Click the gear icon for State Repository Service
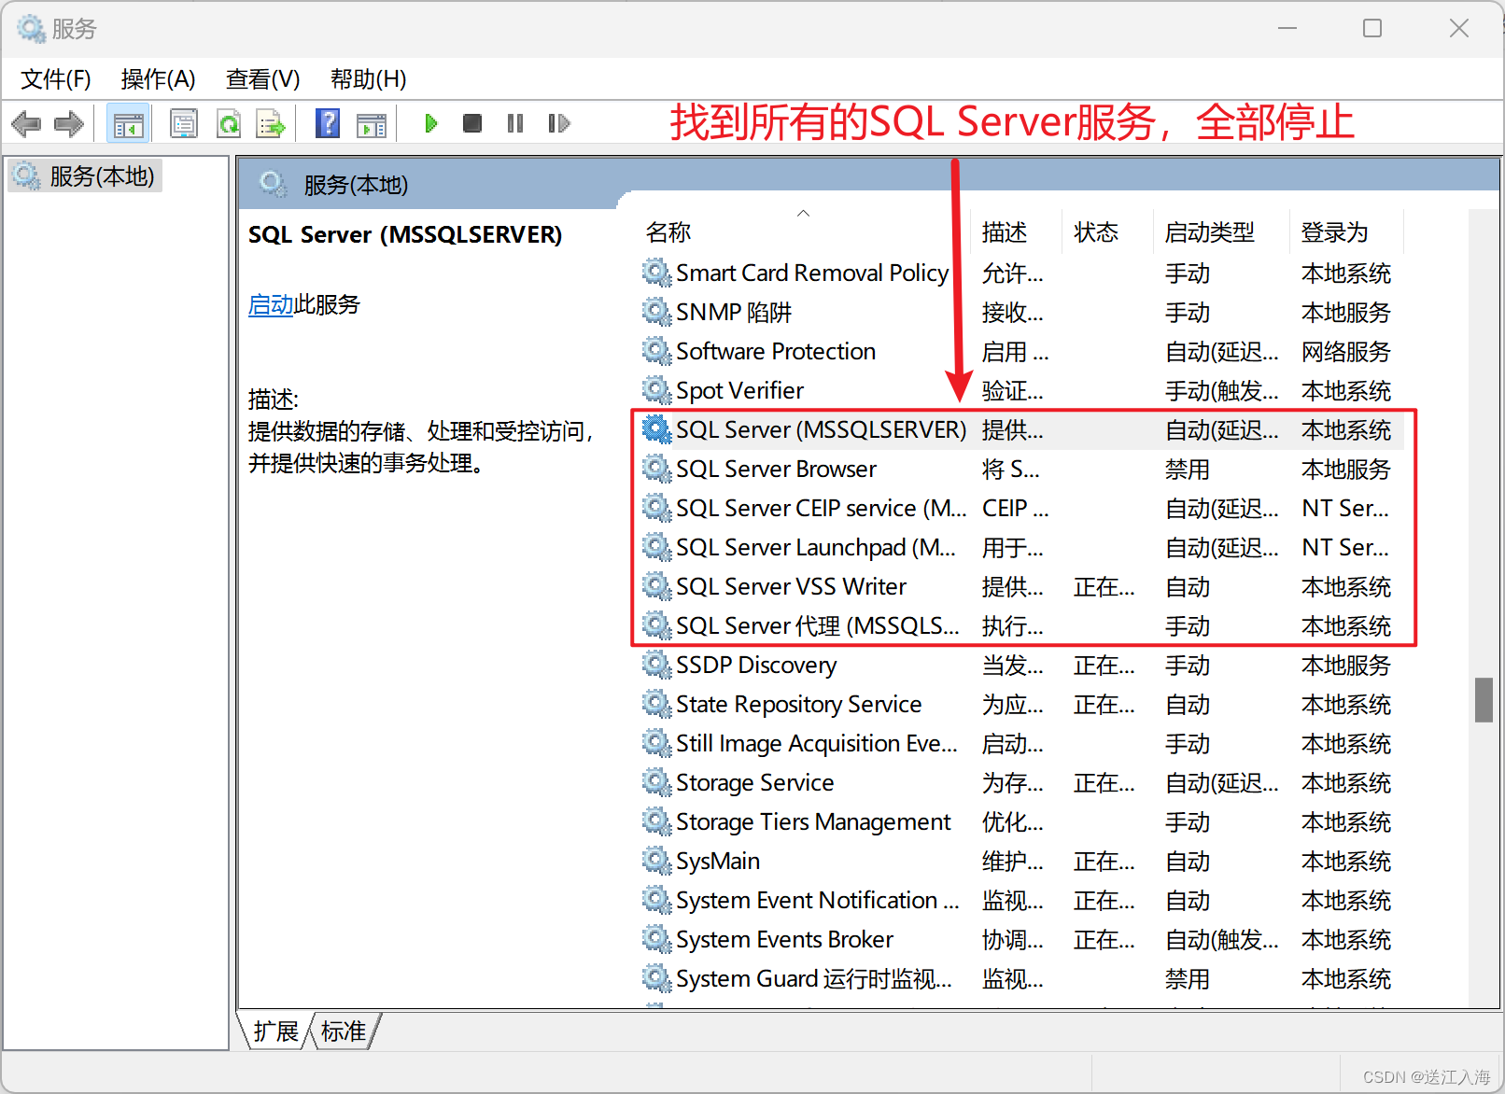The height and width of the screenshot is (1094, 1505). pyautogui.click(x=656, y=704)
